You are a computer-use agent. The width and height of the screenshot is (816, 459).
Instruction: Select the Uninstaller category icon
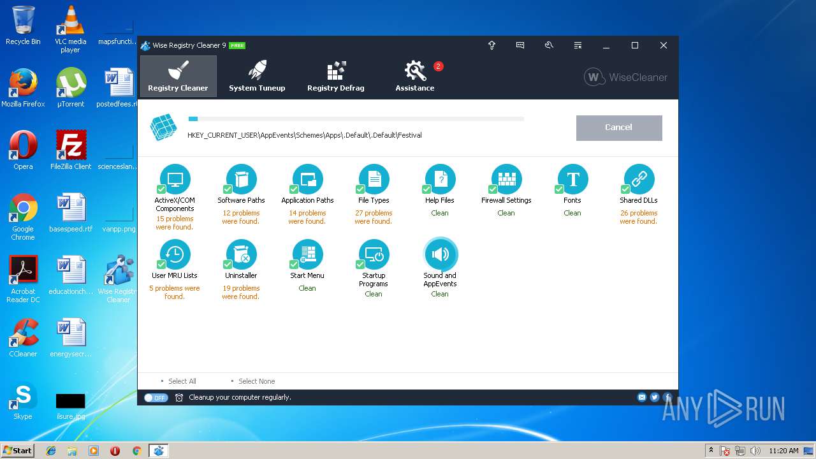241,254
